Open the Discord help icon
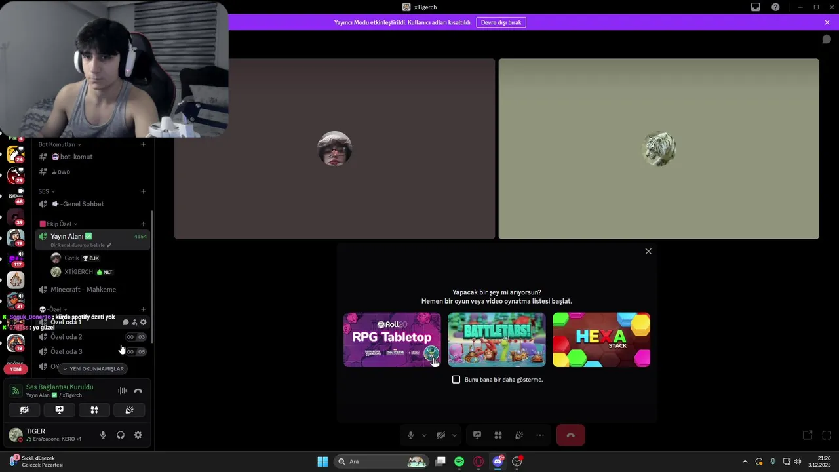 click(775, 7)
